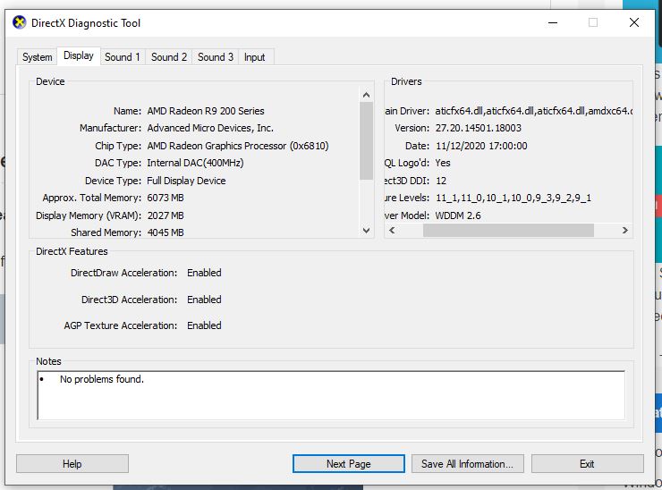Viewport: 662px width, 490px height.
Task: Click 'Advanced Micro Devices, Inc.' manufacturer value
Action: point(210,128)
